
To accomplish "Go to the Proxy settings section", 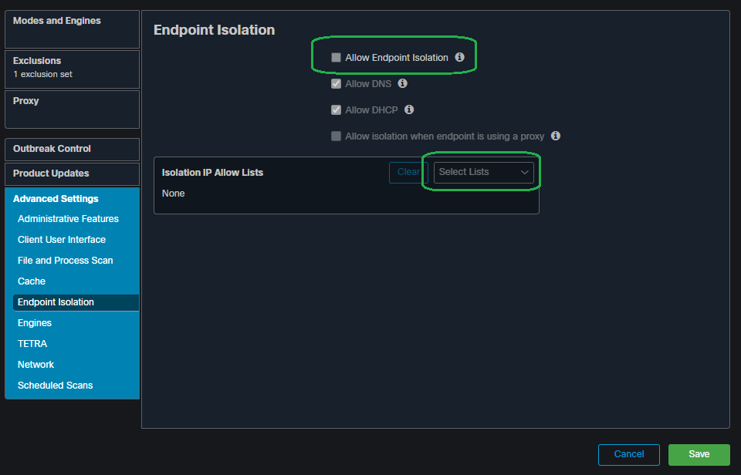I will pyautogui.click(x=72, y=109).
